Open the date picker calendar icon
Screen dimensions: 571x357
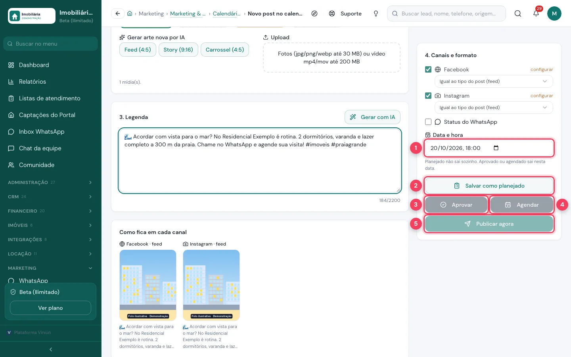tap(496, 148)
